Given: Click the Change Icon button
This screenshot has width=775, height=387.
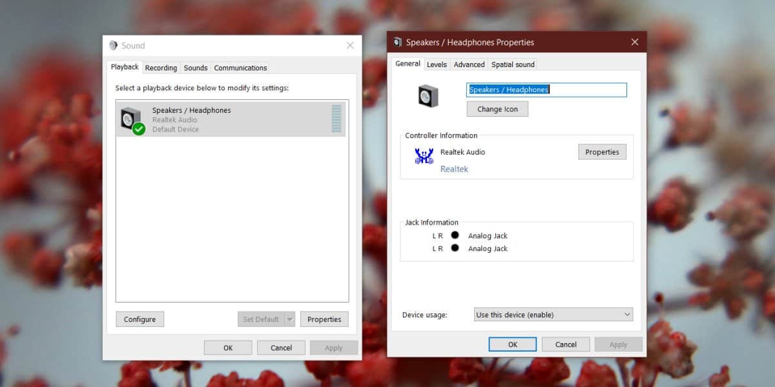Looking at the screenshot, I should tap(497, 109).
